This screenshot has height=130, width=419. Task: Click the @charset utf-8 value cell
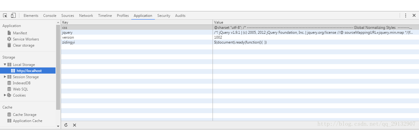(316, 27)
